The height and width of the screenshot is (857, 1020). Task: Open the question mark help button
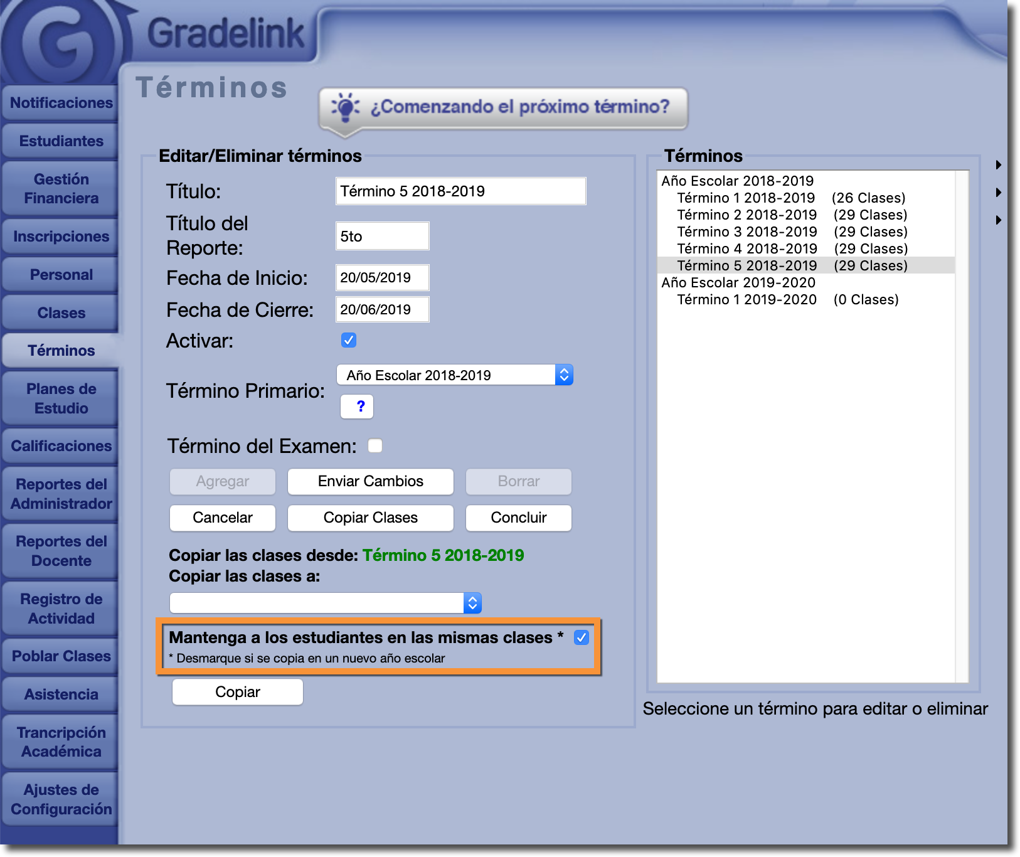tap(357, 407)
